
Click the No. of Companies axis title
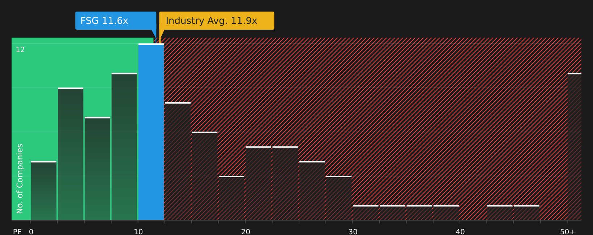20,179
